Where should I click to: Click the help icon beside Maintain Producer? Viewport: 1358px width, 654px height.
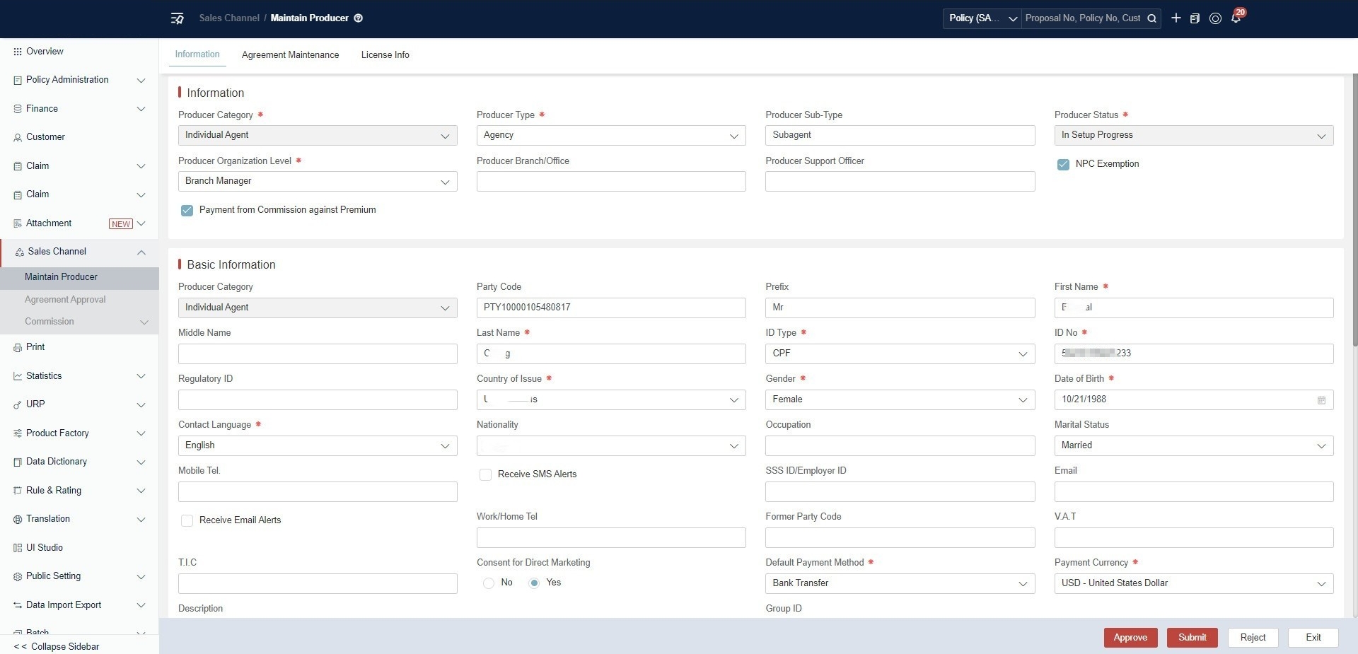[x=358, y=18]
